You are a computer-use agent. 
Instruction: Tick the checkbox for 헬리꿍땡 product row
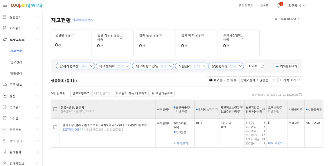tap(55, 127)
